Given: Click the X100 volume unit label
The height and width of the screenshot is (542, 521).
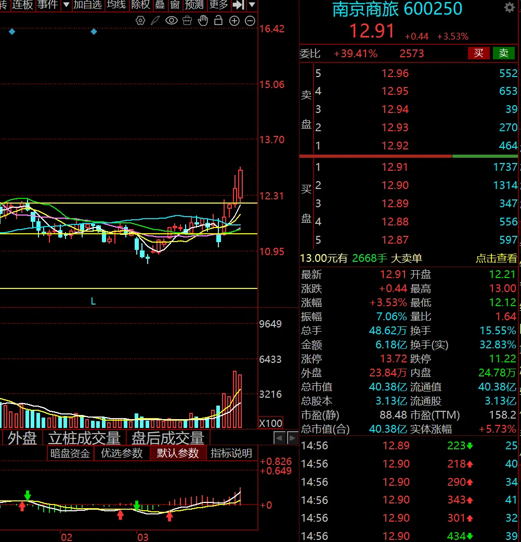Looking at the screenshot, I should 271,423.
